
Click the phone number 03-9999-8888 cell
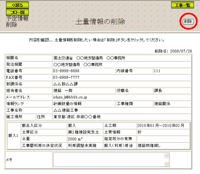tap(84, 71)
